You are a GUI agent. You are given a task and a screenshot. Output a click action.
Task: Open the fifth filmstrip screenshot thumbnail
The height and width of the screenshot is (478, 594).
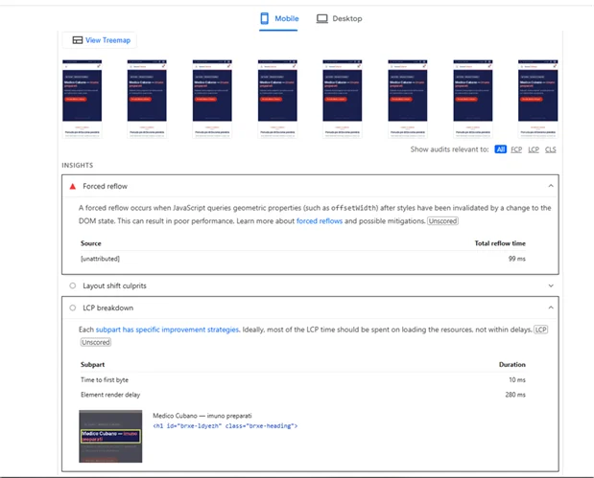(x=343, y=99)
